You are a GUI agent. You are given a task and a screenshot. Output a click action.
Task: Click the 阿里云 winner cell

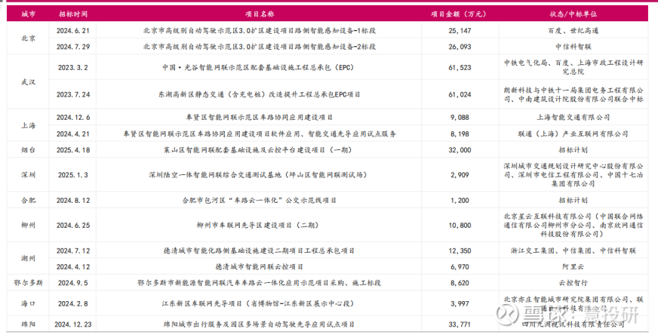pos(573,266)
